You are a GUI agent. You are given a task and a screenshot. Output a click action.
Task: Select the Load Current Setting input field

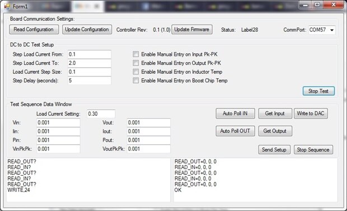(101, 114)
